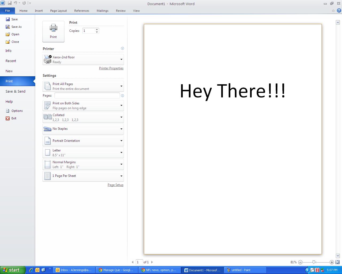Increase copies with the up spinner arrow

pyautogui.click(x=97, y=29)
